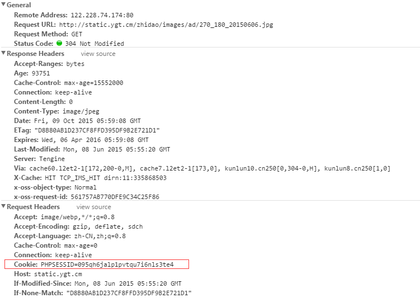Collapse the Request Headers section triangle
Screen dimensions: 420x298
tap(3, 207)
